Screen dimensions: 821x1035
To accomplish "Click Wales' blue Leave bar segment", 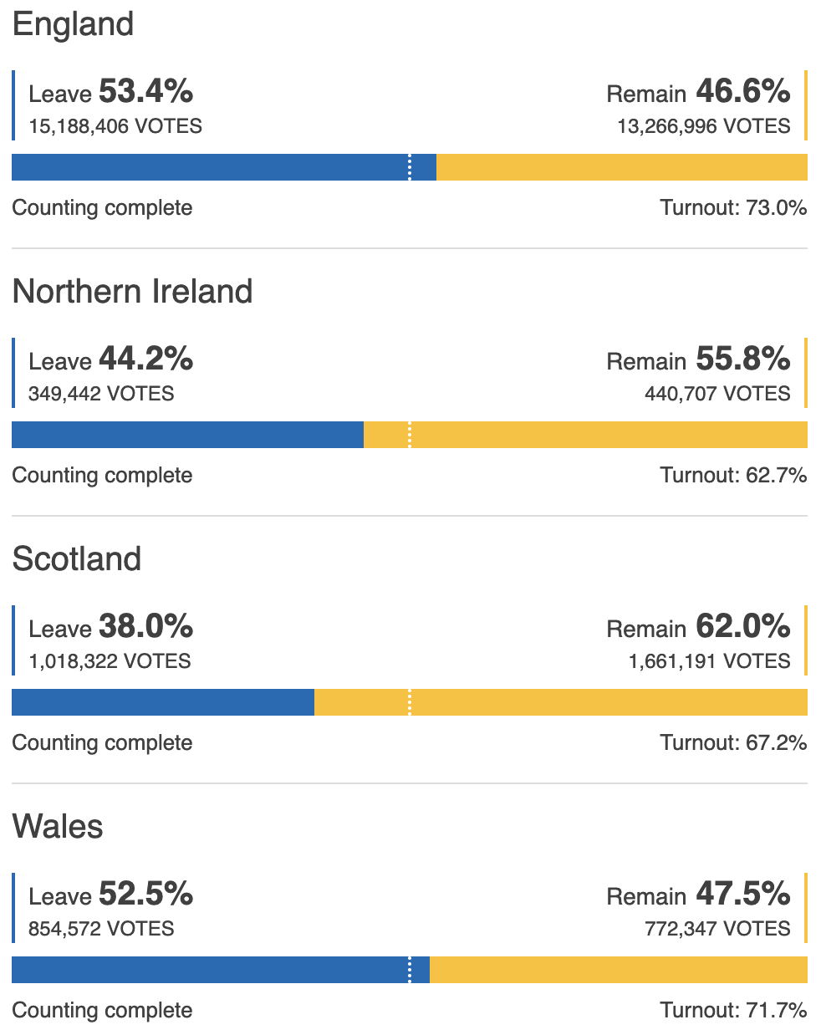I will 209,970.
